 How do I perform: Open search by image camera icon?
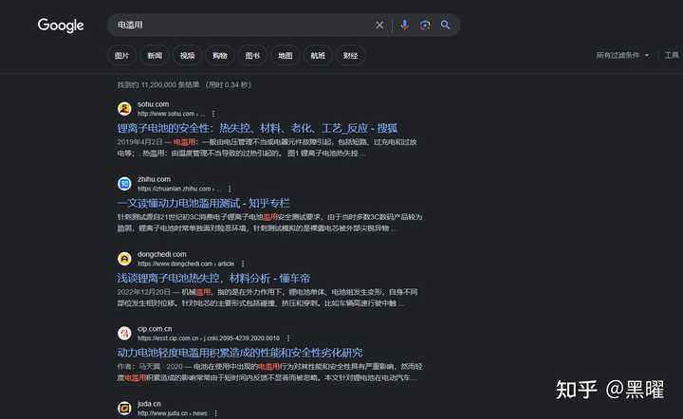[x=425, y=25]
